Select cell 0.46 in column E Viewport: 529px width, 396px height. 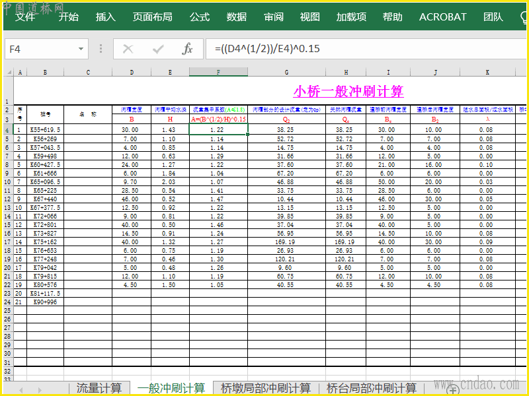170,259
